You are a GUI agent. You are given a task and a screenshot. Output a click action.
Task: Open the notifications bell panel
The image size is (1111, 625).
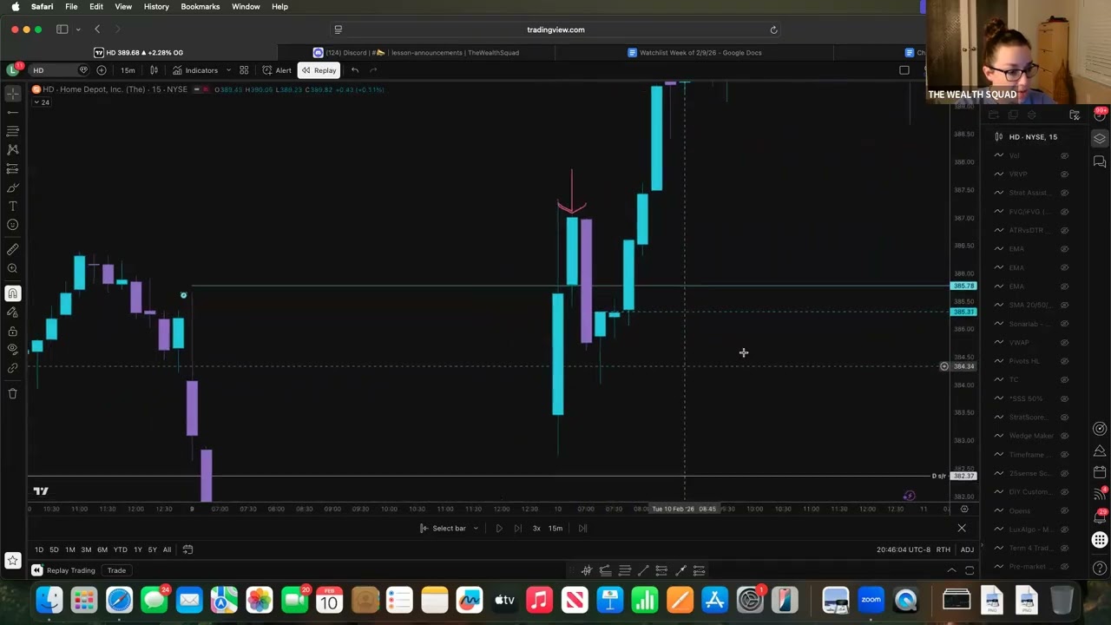click(1100, 517)
